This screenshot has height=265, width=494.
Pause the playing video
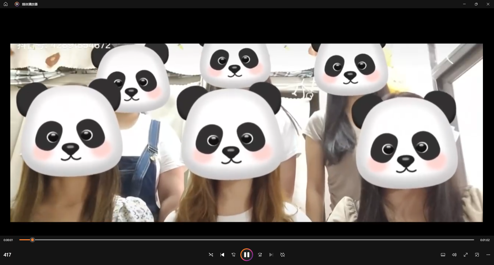coord(246,255)
